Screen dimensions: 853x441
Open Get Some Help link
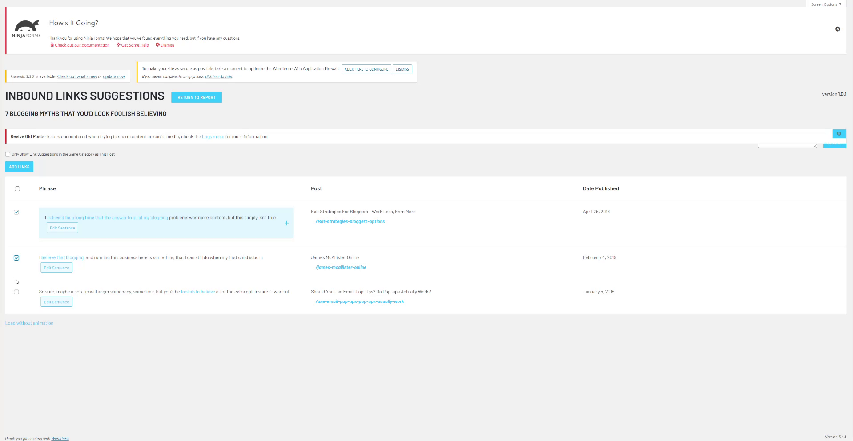pos(135,45)
